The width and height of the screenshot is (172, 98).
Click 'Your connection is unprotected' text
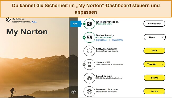[110, 65]
